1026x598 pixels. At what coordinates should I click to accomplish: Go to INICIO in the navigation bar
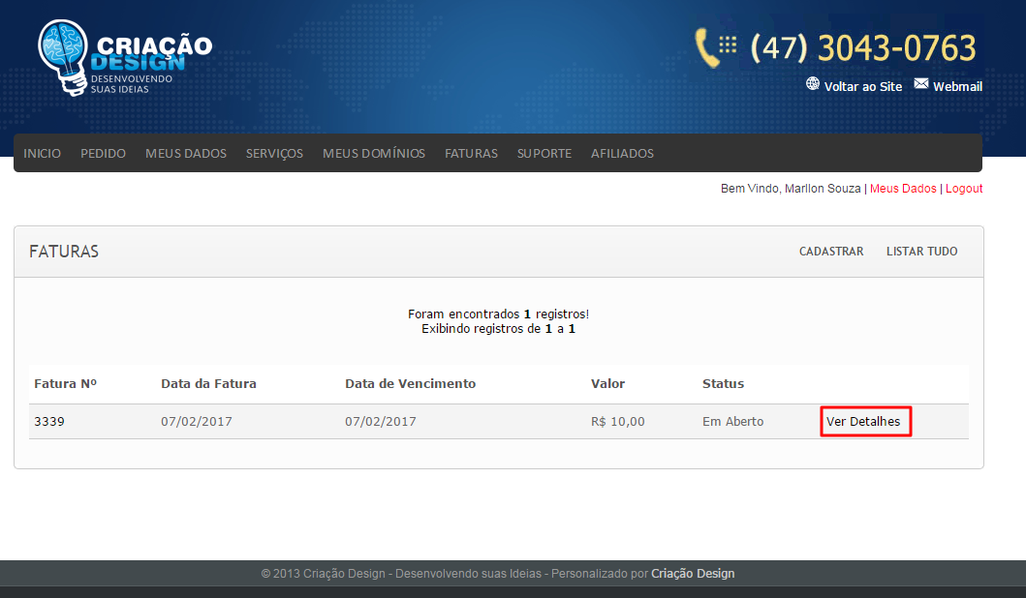(42, 153)
